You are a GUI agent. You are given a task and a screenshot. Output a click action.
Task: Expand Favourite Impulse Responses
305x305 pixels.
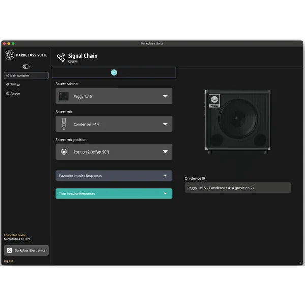coord(114,176)
